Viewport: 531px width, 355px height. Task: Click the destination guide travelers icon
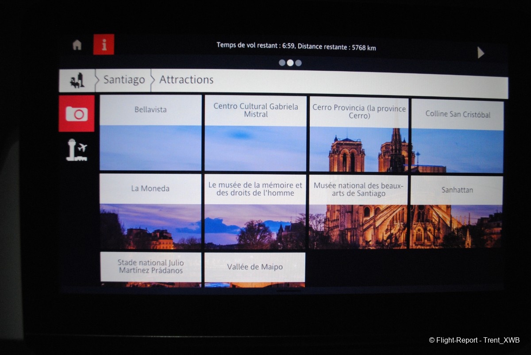77,81
